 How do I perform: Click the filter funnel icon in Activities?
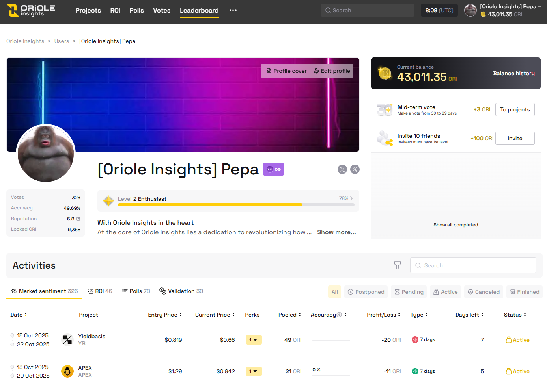398,265
